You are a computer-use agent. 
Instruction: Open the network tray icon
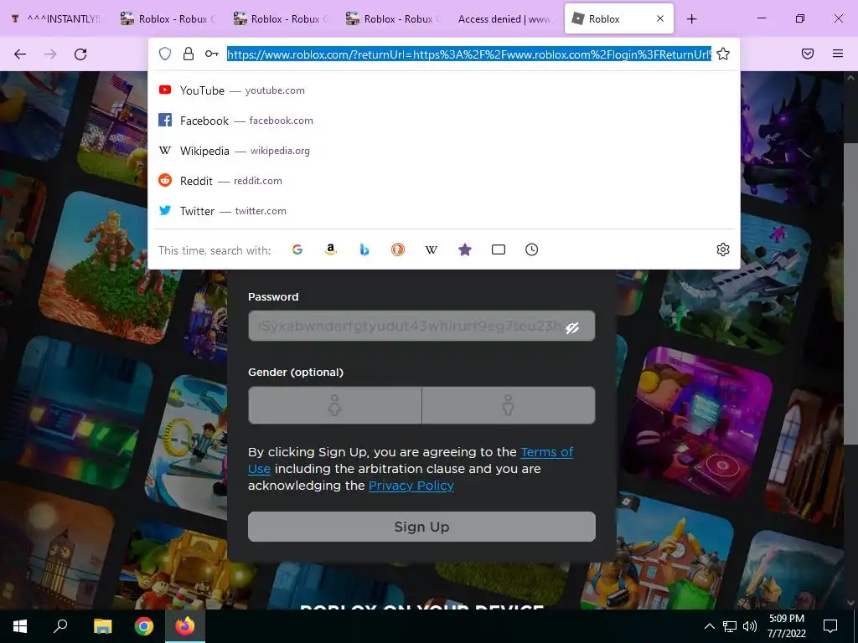pos(730,626)
